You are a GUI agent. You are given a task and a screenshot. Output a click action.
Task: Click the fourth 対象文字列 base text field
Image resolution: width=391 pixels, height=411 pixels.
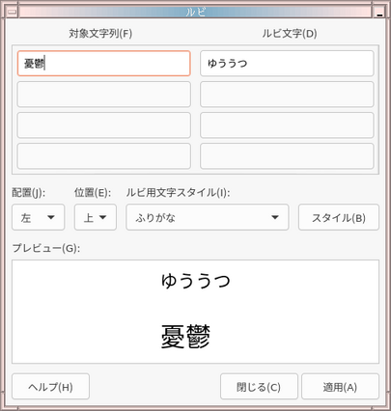point(103,156)
